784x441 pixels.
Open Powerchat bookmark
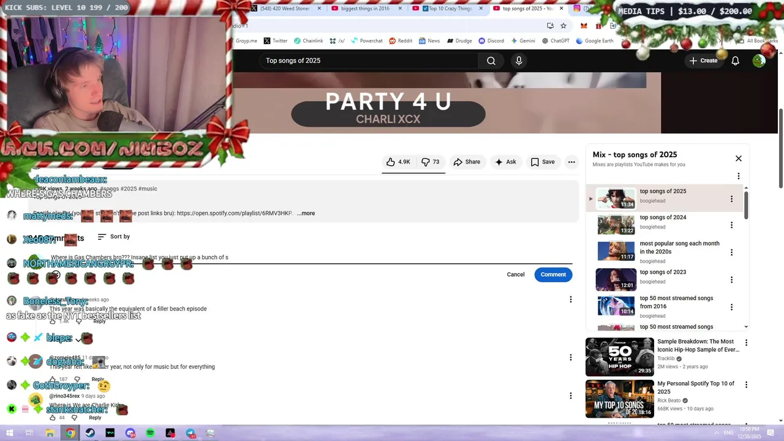366,41
